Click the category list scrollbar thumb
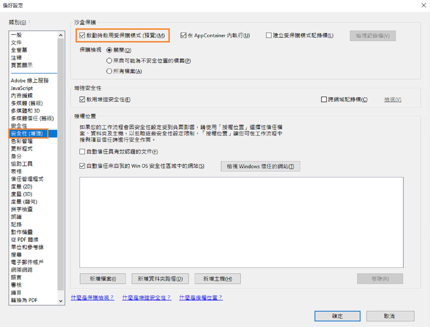The image size is (430, 327). click(61, 165)
